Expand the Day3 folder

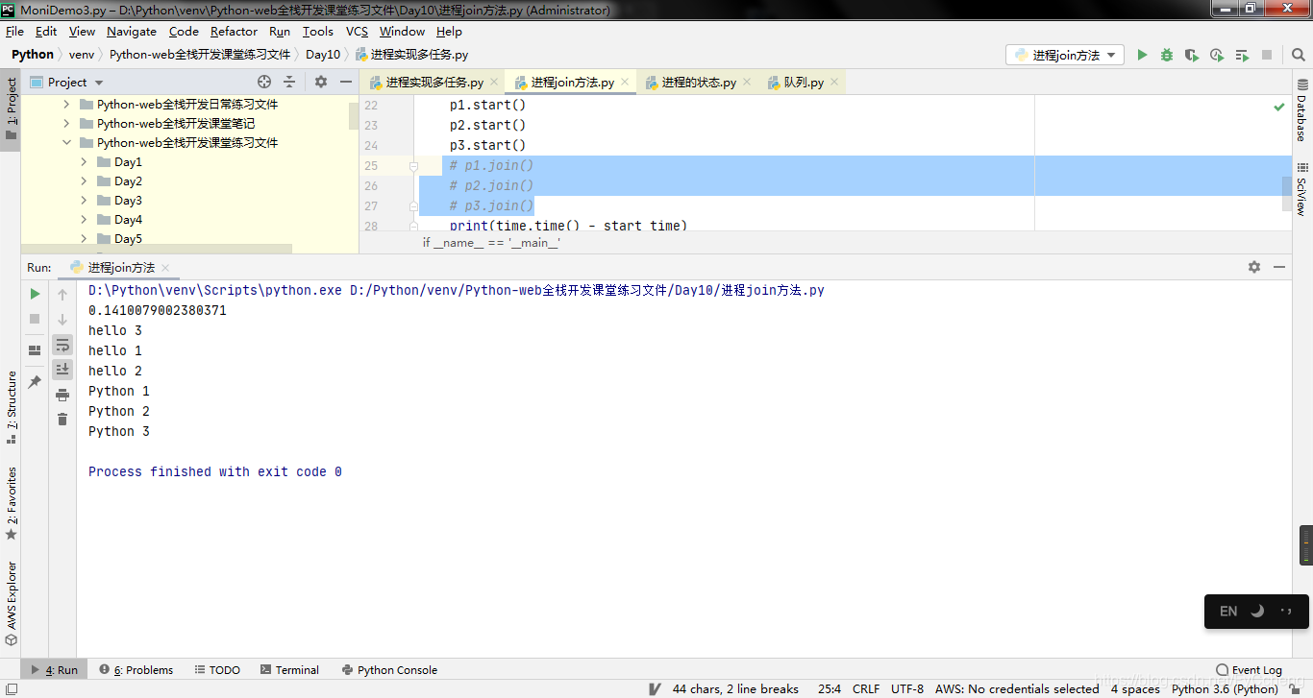pos(84,200)
